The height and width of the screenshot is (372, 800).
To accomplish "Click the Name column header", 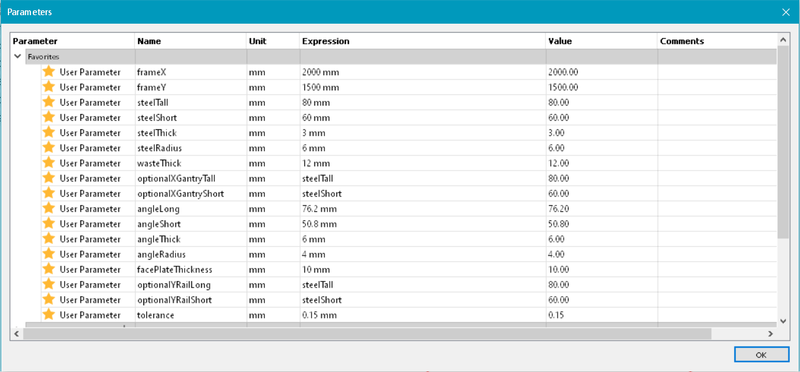I will [x=190, y=41].
